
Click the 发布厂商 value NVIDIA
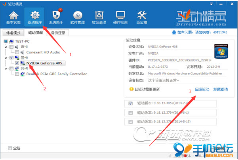click(153, 53)
